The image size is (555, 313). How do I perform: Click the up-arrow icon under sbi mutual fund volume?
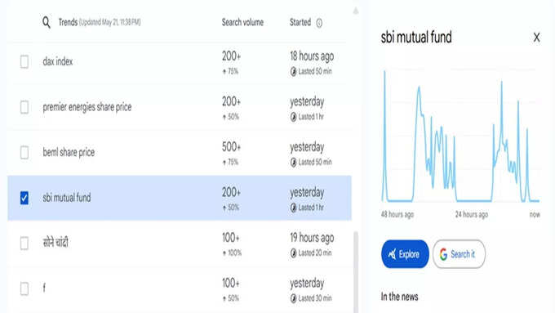(224, 208)
